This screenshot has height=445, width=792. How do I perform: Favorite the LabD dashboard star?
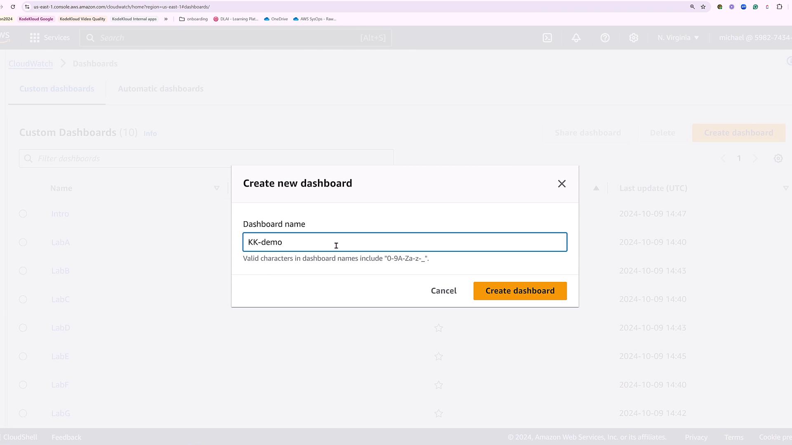click(438, 328)
